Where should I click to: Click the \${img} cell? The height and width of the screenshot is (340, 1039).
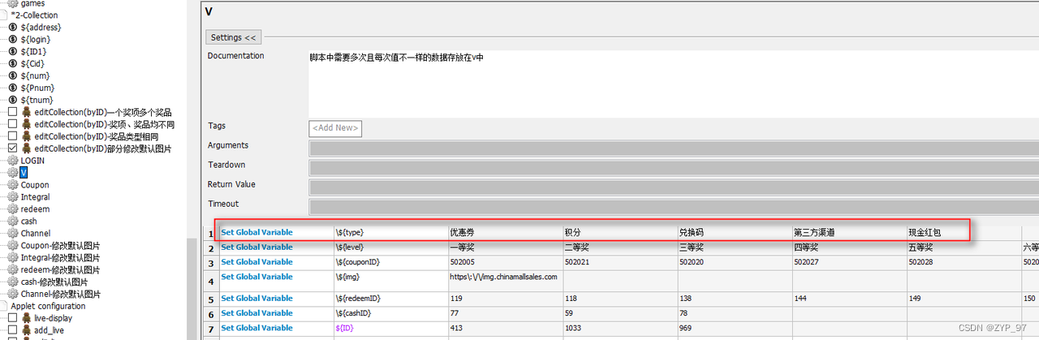click(x=390, y=281)
